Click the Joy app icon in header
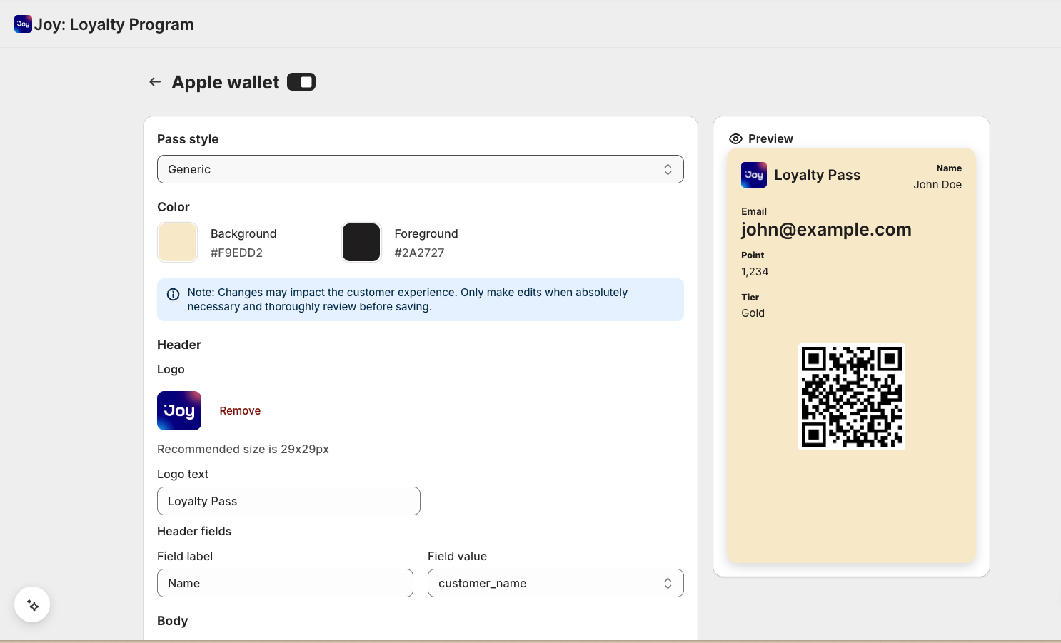This screenshot has width=1061, height=643. pyautogui.click(x=23, y=24)
